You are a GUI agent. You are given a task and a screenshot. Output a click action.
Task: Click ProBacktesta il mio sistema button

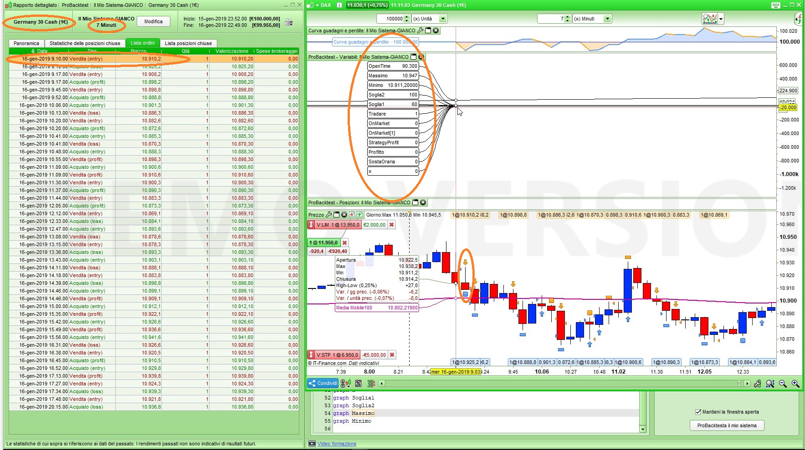[x=727, y=425]
